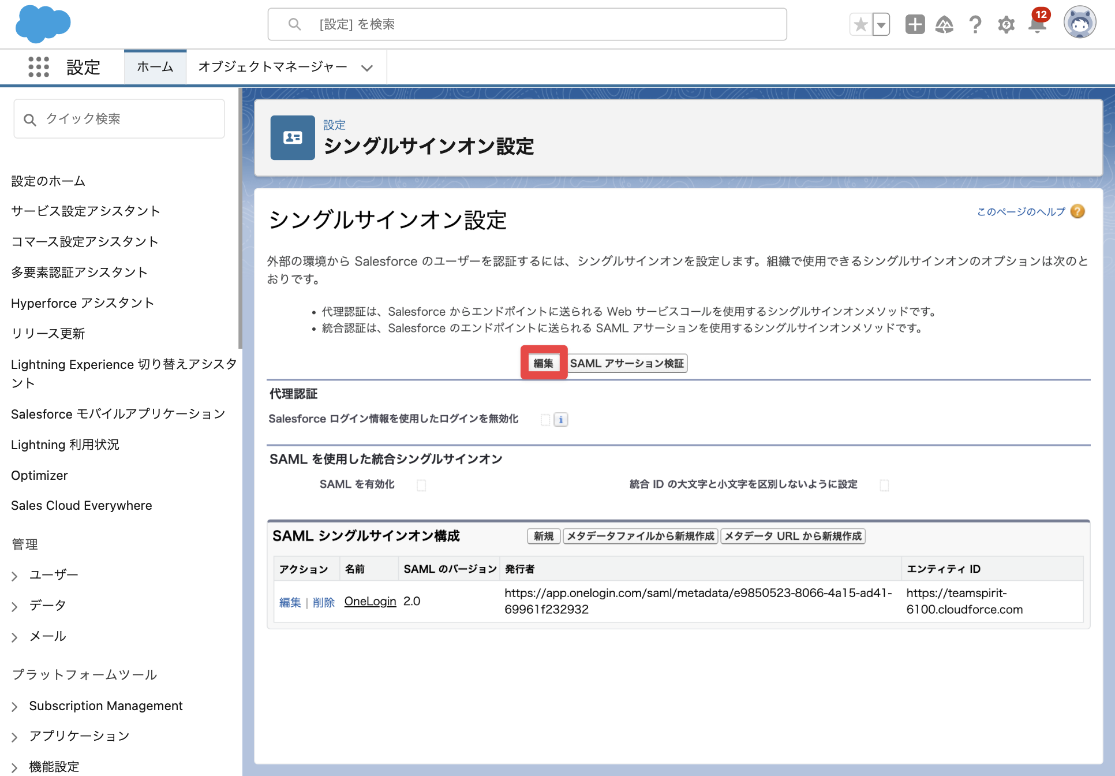Viewport: 1115px width, 776px height.
Task: Open the App Launcher grid icon
Action: pyautogui.click(x=39, y=67)
